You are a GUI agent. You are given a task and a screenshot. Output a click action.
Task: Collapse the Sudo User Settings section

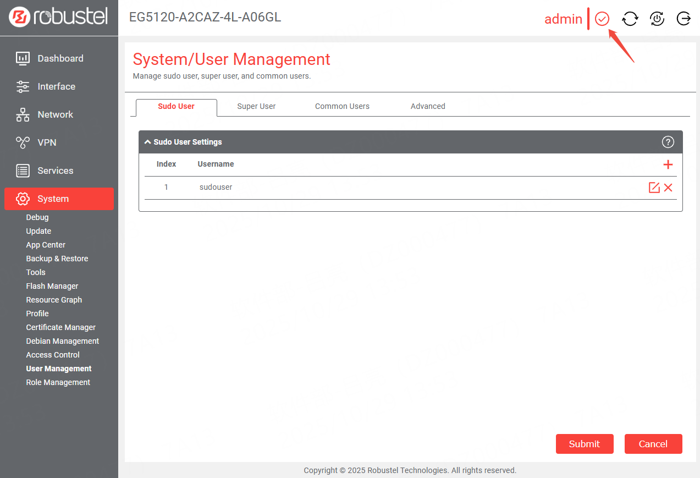point(148,142)
